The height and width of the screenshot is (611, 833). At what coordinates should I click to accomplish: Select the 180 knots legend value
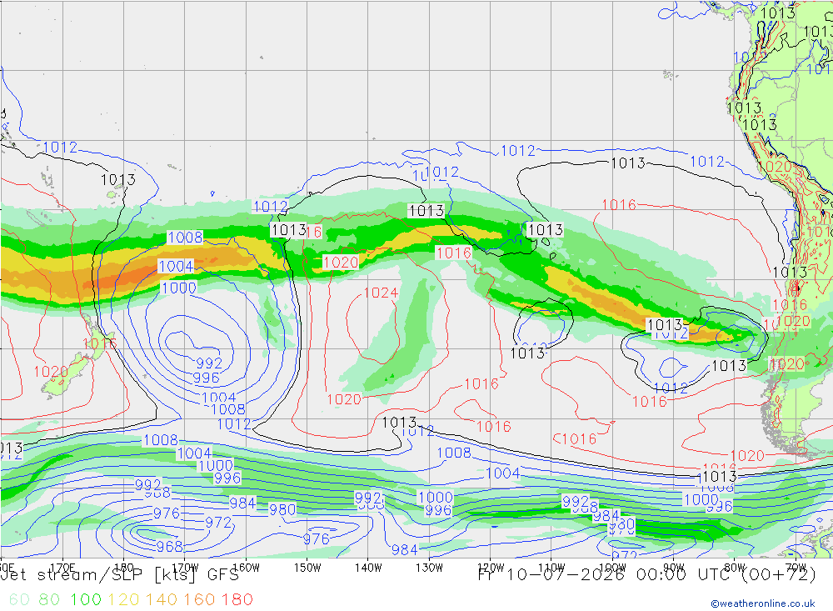237,599
